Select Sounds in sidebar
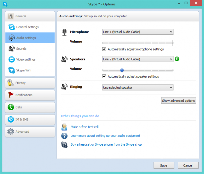Image resolution: width=204 pixels, height=174 pixels. pos(30,48)
